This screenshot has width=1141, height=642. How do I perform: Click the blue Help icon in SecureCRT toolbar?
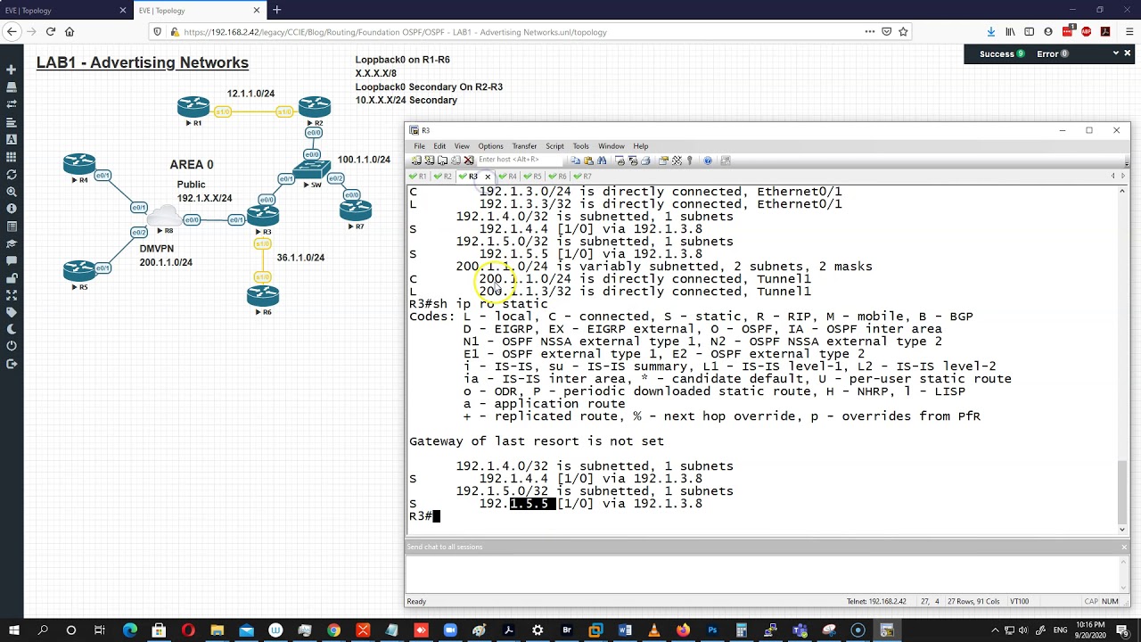click(x=708, y=160)
